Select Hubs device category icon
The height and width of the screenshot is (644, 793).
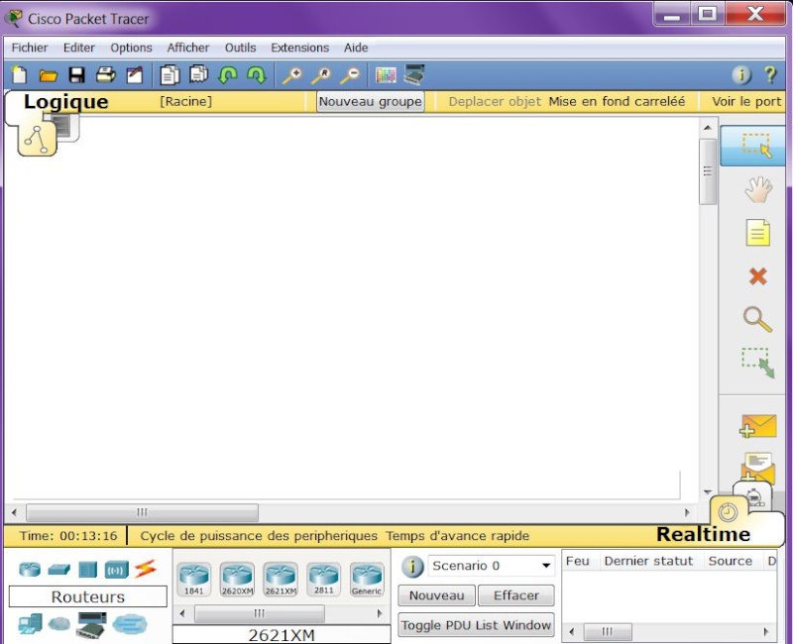(x=87, y=570)
